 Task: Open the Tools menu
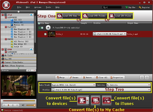48,7
